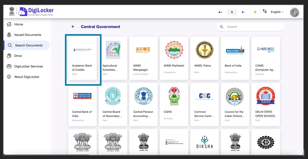Viewport: 308px width, 159px height.
Task: Toggle light theme sun icon
Action: click(255, 12)
